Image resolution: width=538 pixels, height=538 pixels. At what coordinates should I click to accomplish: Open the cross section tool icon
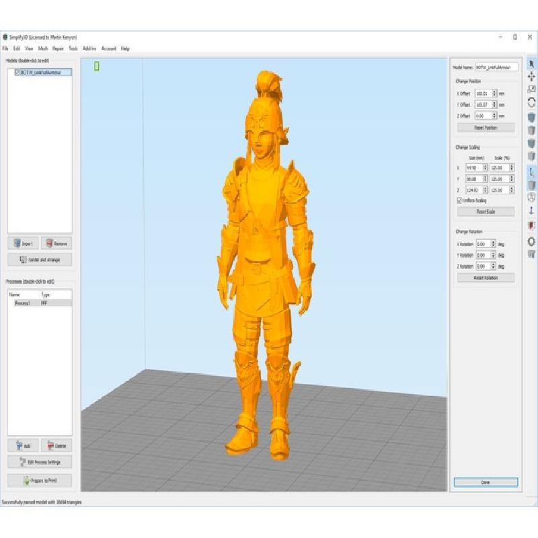tap(531, 226)
